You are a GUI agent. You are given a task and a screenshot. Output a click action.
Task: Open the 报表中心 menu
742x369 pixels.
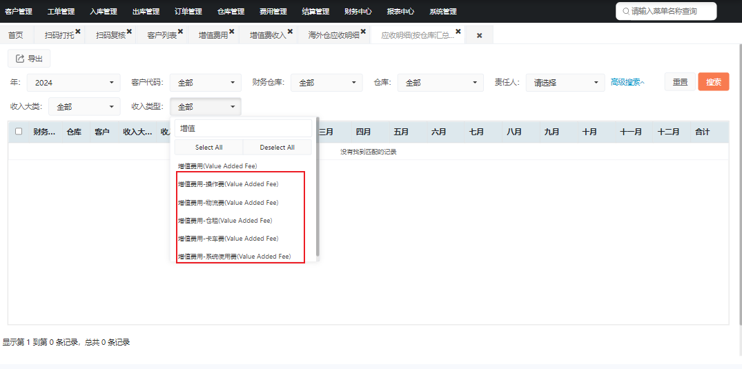click(400, 11)
